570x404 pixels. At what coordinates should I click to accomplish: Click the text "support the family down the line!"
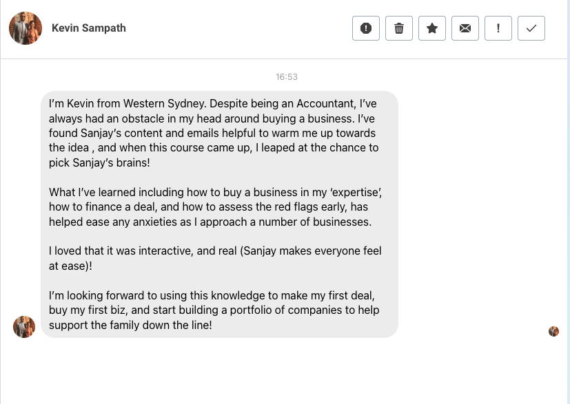click(x=130, y=326)
